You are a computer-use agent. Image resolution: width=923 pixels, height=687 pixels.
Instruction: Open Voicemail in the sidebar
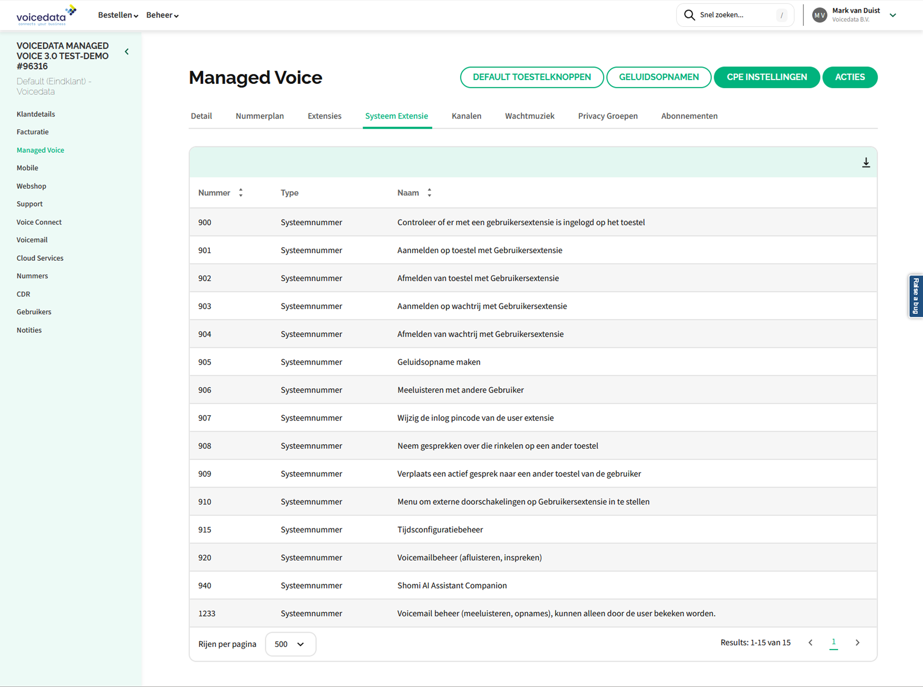pyautogui.click(x=32, y=240)
